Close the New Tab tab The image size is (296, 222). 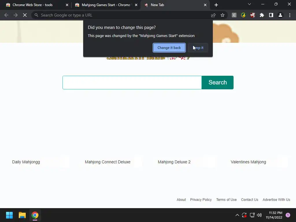coord(205,5)
